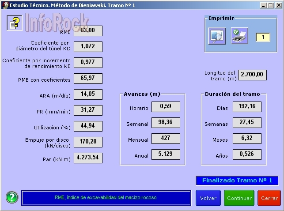Click the ARA (m/día) value box
The width and height of the screenshot is (284, 211).
pos(88,94)
